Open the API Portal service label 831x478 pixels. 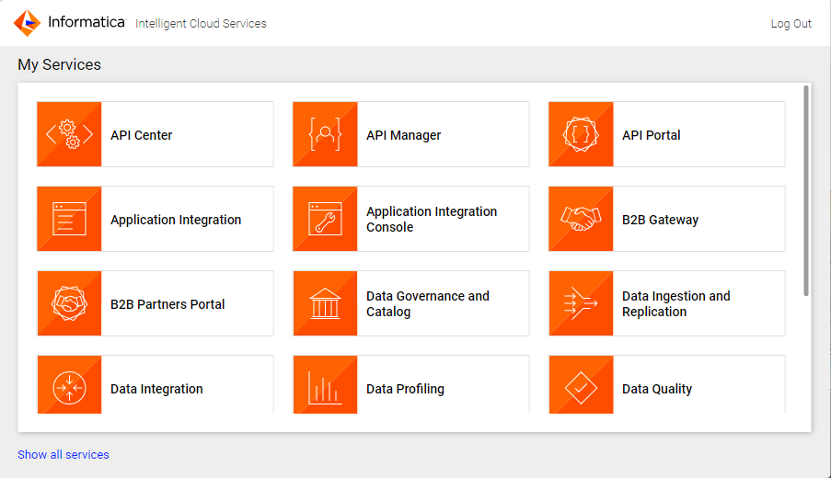point(651,135)
